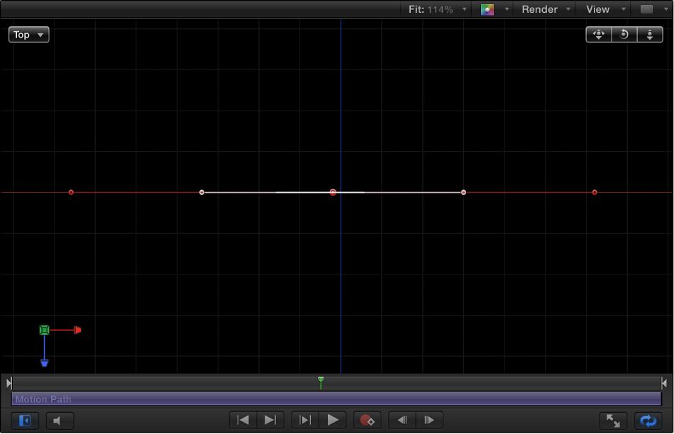Select the Pan view tool
Viewport: 674px width, 434px height.
598,34
